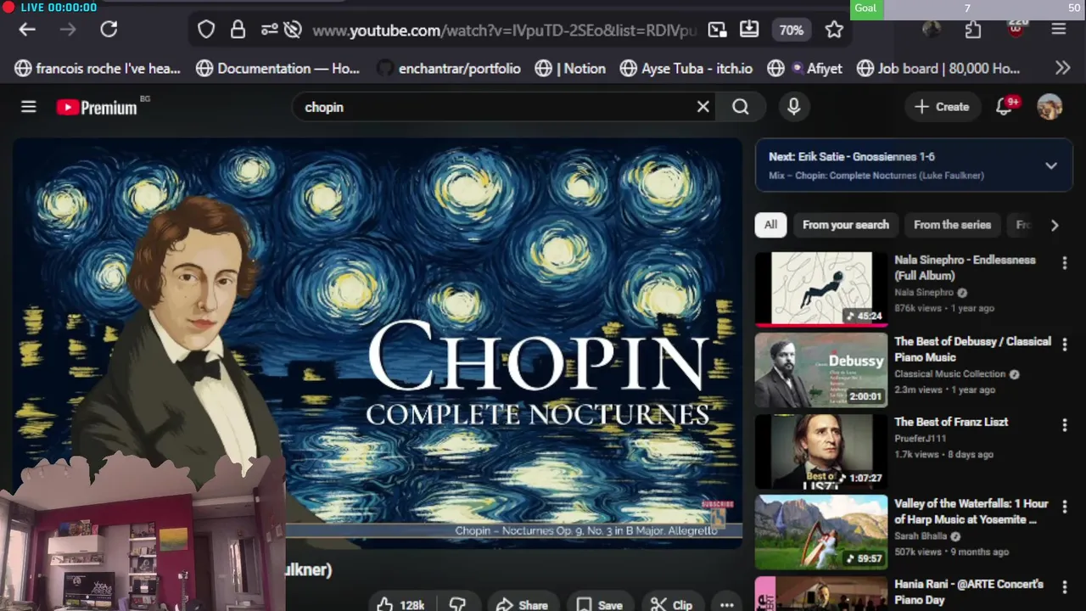Share the Chopin video
The width and height of the screenshot is (1086, 611).
[522, 604]
